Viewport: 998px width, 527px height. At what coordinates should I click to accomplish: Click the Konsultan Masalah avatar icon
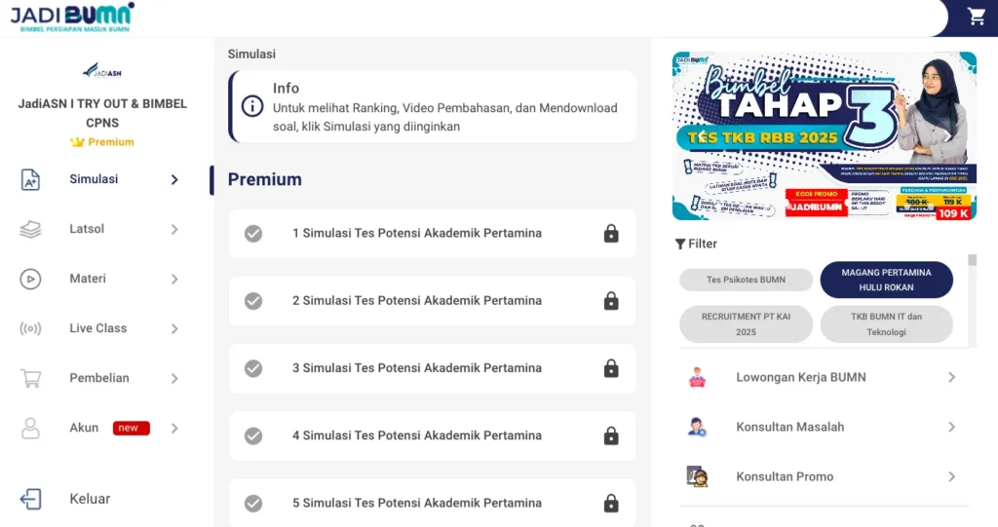tap(698, 427)
